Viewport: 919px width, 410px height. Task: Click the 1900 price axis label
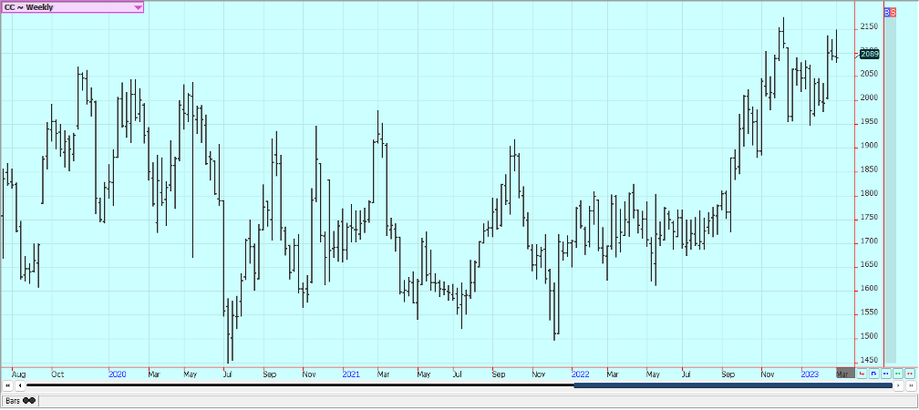click(869, 146)
